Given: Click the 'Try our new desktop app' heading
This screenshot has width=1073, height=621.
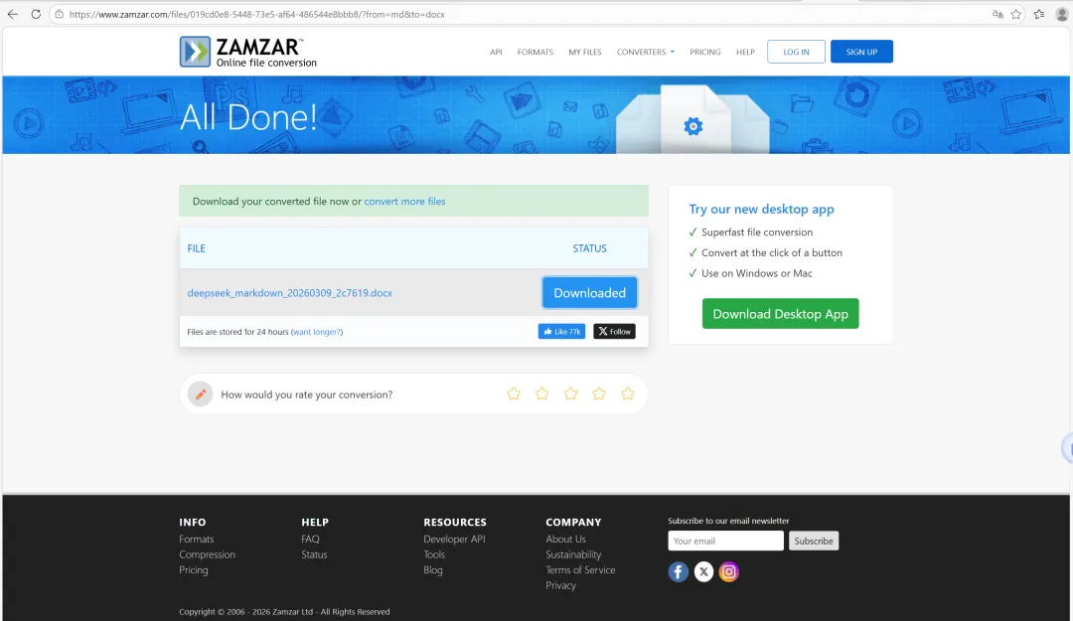Looking at the screenshot, I should [762, 209].
